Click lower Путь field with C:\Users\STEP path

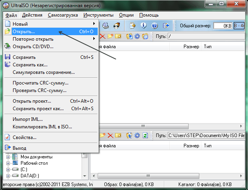[x=206, y=135]
